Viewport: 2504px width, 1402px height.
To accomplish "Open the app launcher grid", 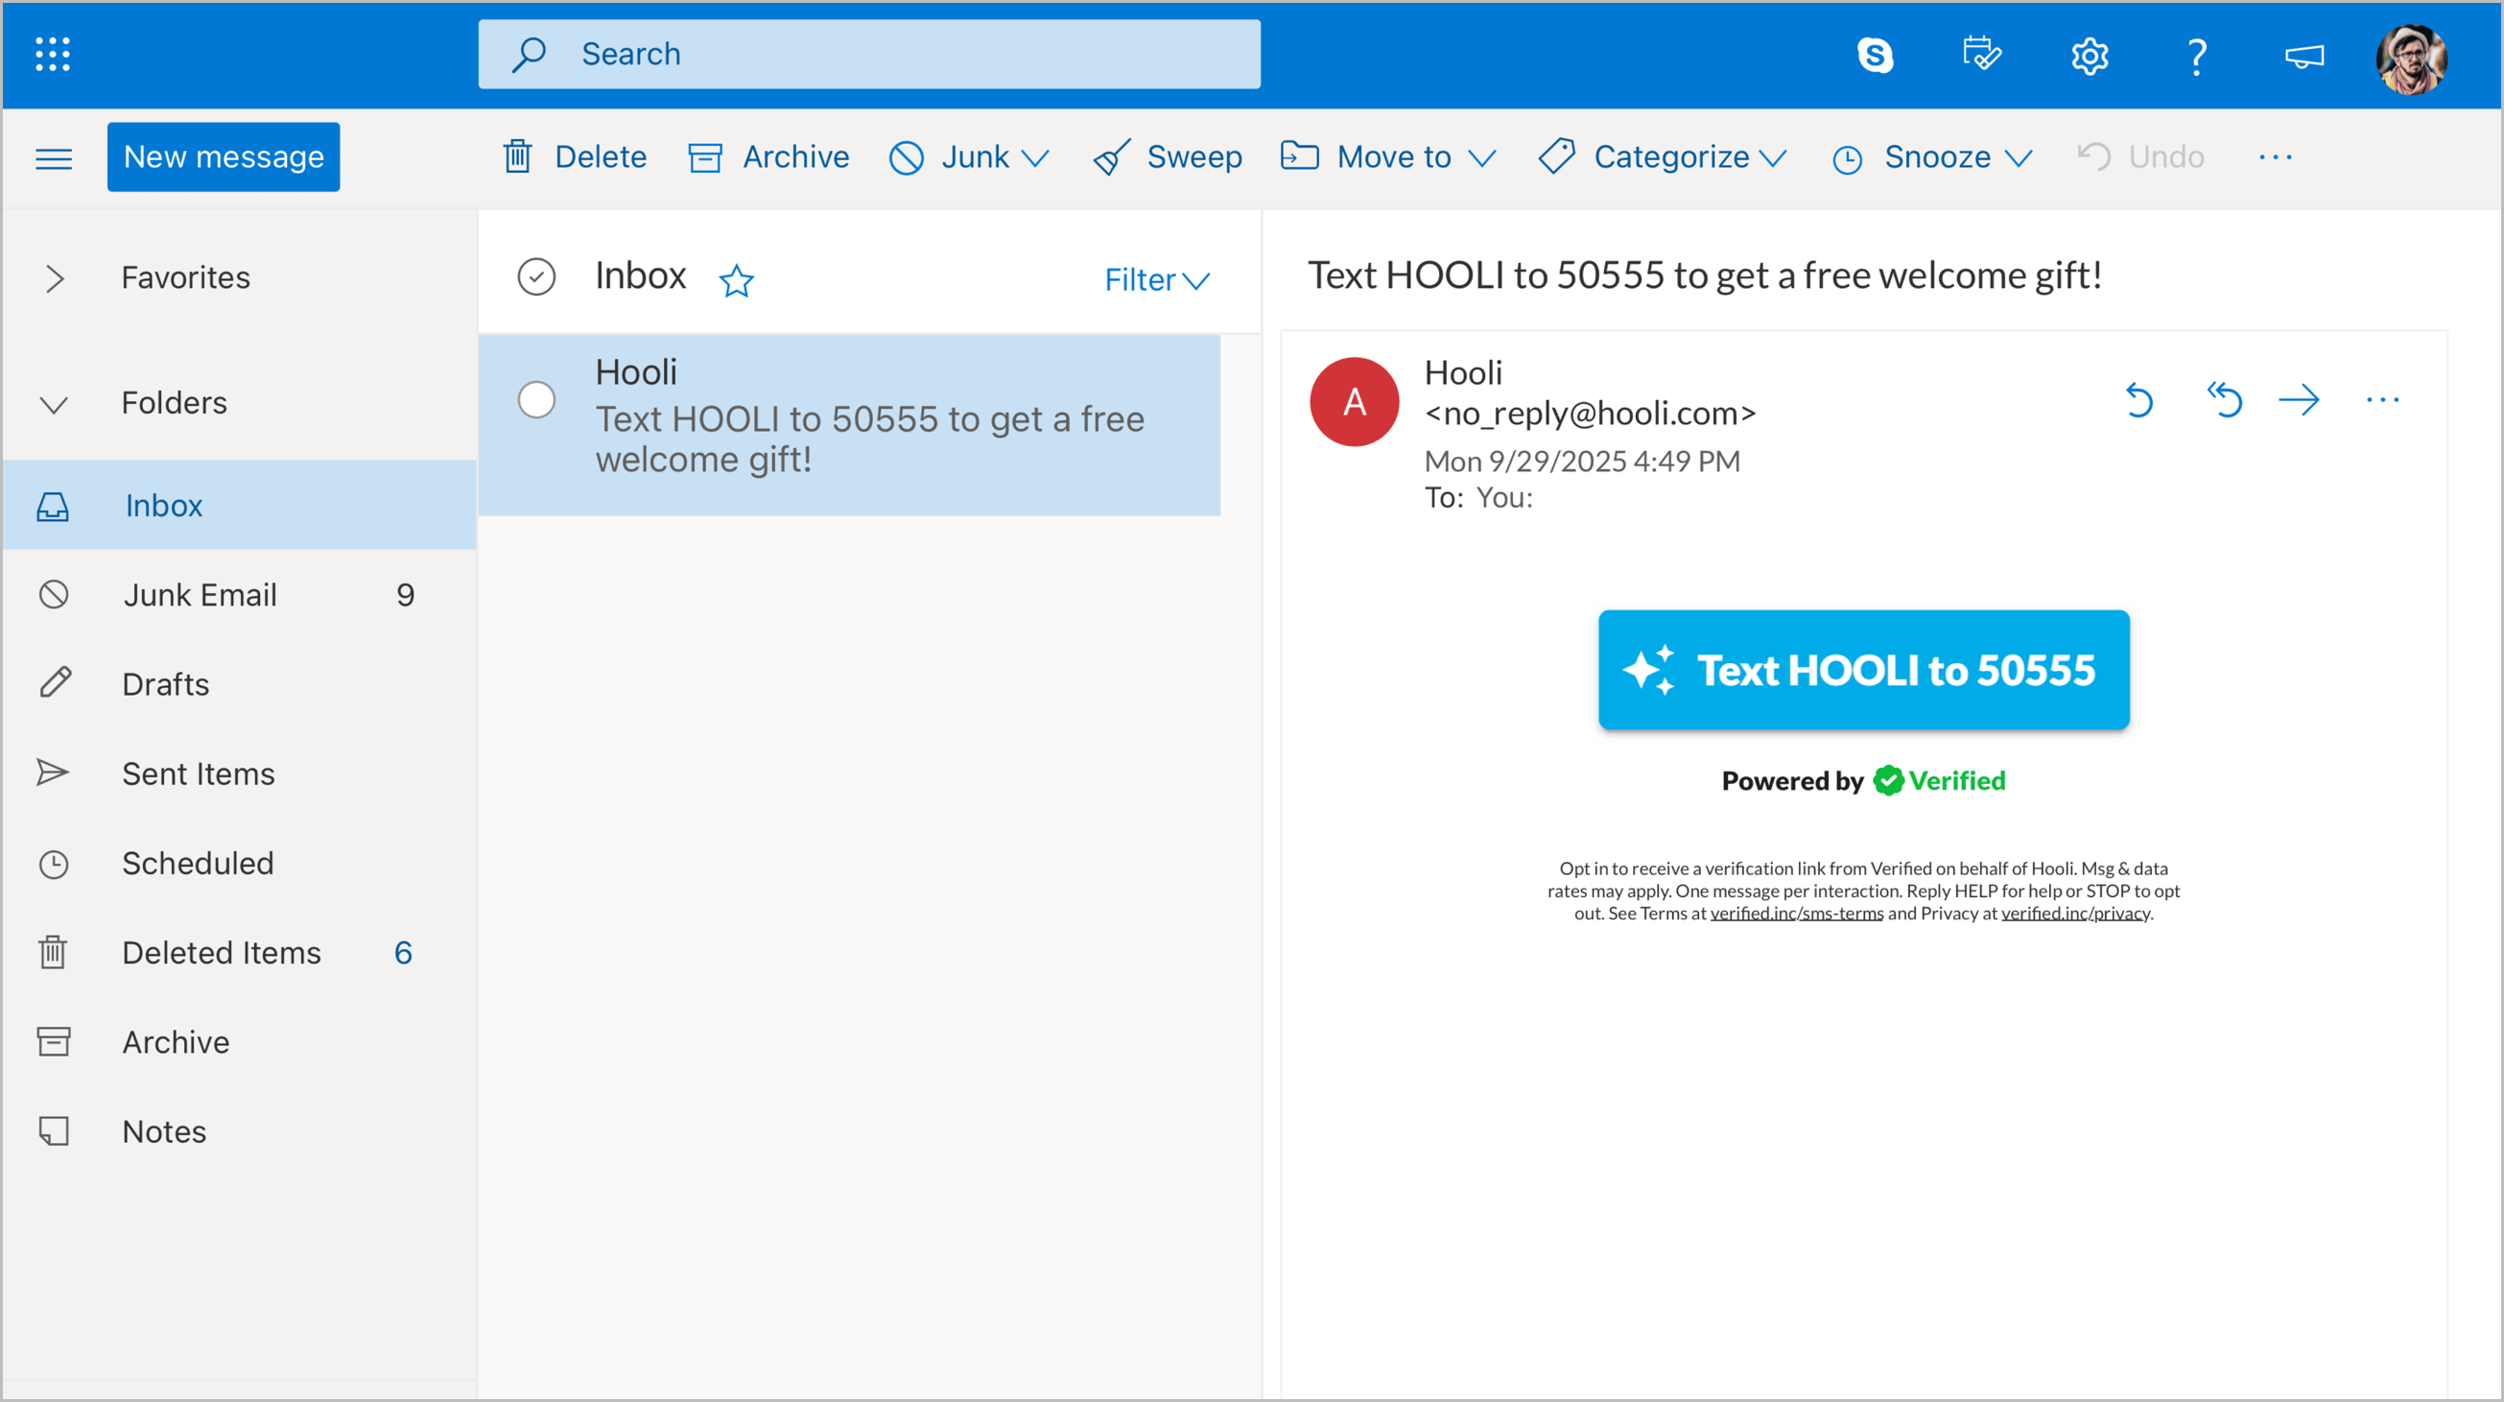I will pos(53,55).
